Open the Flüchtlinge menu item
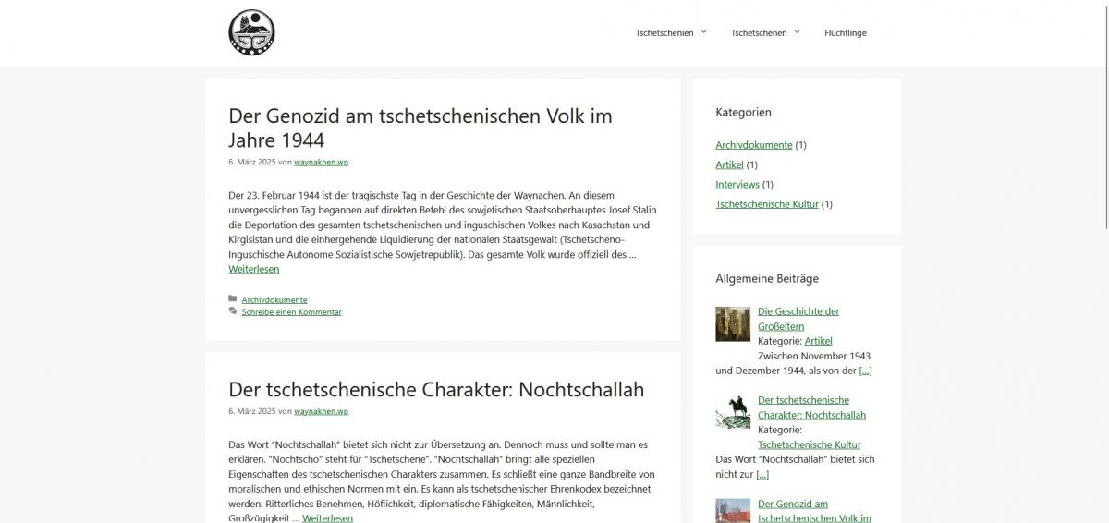1109x523 pixels. (x=845, y=33)
